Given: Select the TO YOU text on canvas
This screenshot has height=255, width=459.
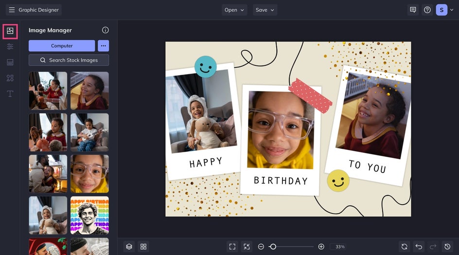Looking at the screenshot, I should point(368,166).
